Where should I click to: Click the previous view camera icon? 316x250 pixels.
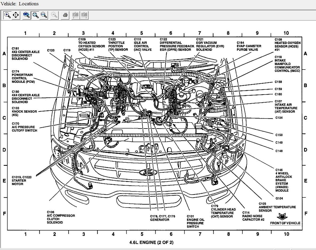pyautogui.click(x=75, y=15)
